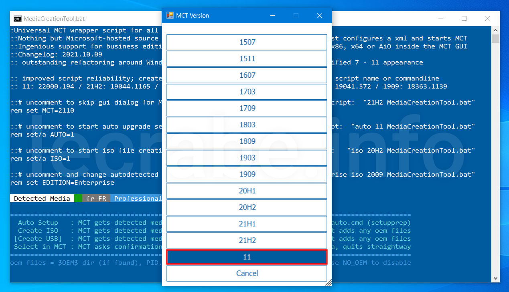Click the MediaCreationTool.bat console icon
This screenshot has height=292, width=509.
(18, 18)
